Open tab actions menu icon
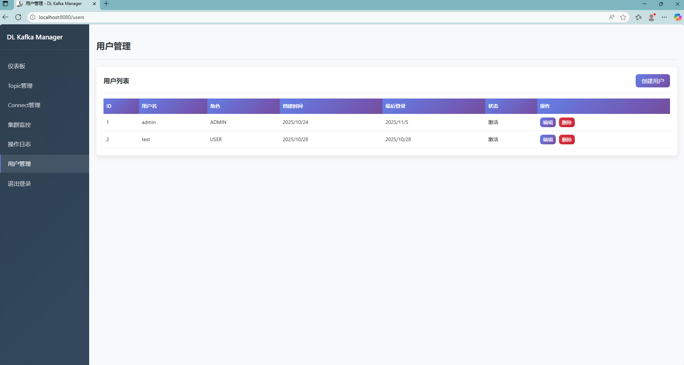This screenshot has width=684, height=365. (x=5, y=4)
